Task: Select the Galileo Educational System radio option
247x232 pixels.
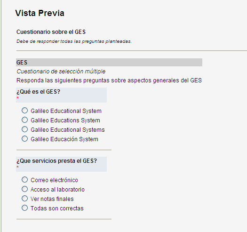Action: (24, 111)
